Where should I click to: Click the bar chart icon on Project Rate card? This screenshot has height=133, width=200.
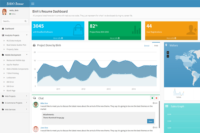pyautogui.click(x=136, y=29)
